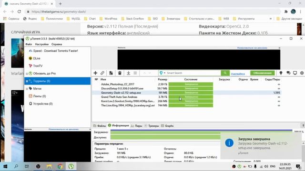The height and width of the screenshot is (171, 305).
Task: Click the Move Down Queue arrow
Action: pyautogui.click(x=150, y=73)
